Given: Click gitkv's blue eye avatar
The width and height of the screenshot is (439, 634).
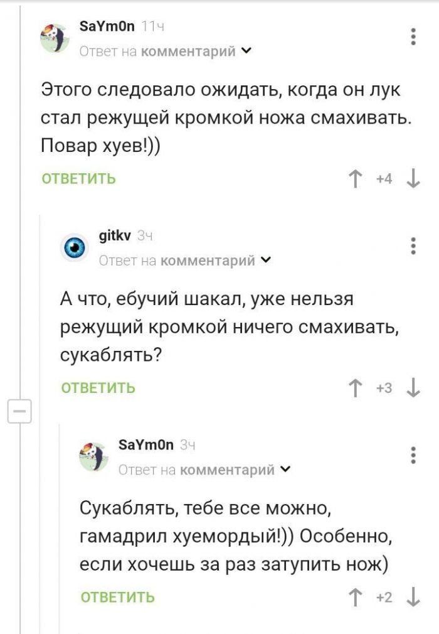Looking at the screenshot, I should [x=76, y=247].
